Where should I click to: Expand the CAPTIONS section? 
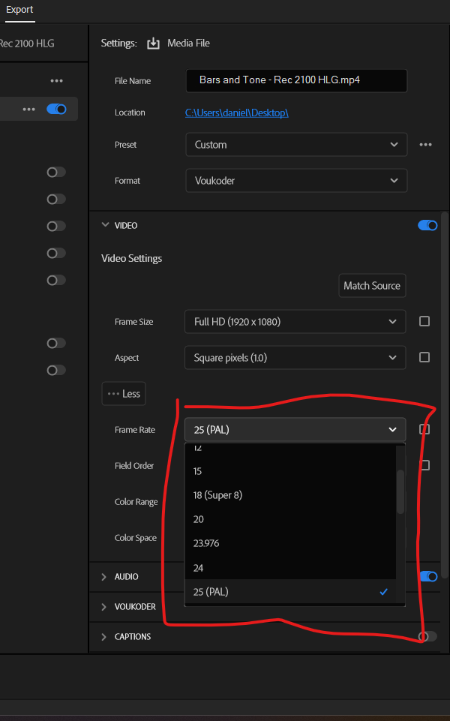[104, 636]
